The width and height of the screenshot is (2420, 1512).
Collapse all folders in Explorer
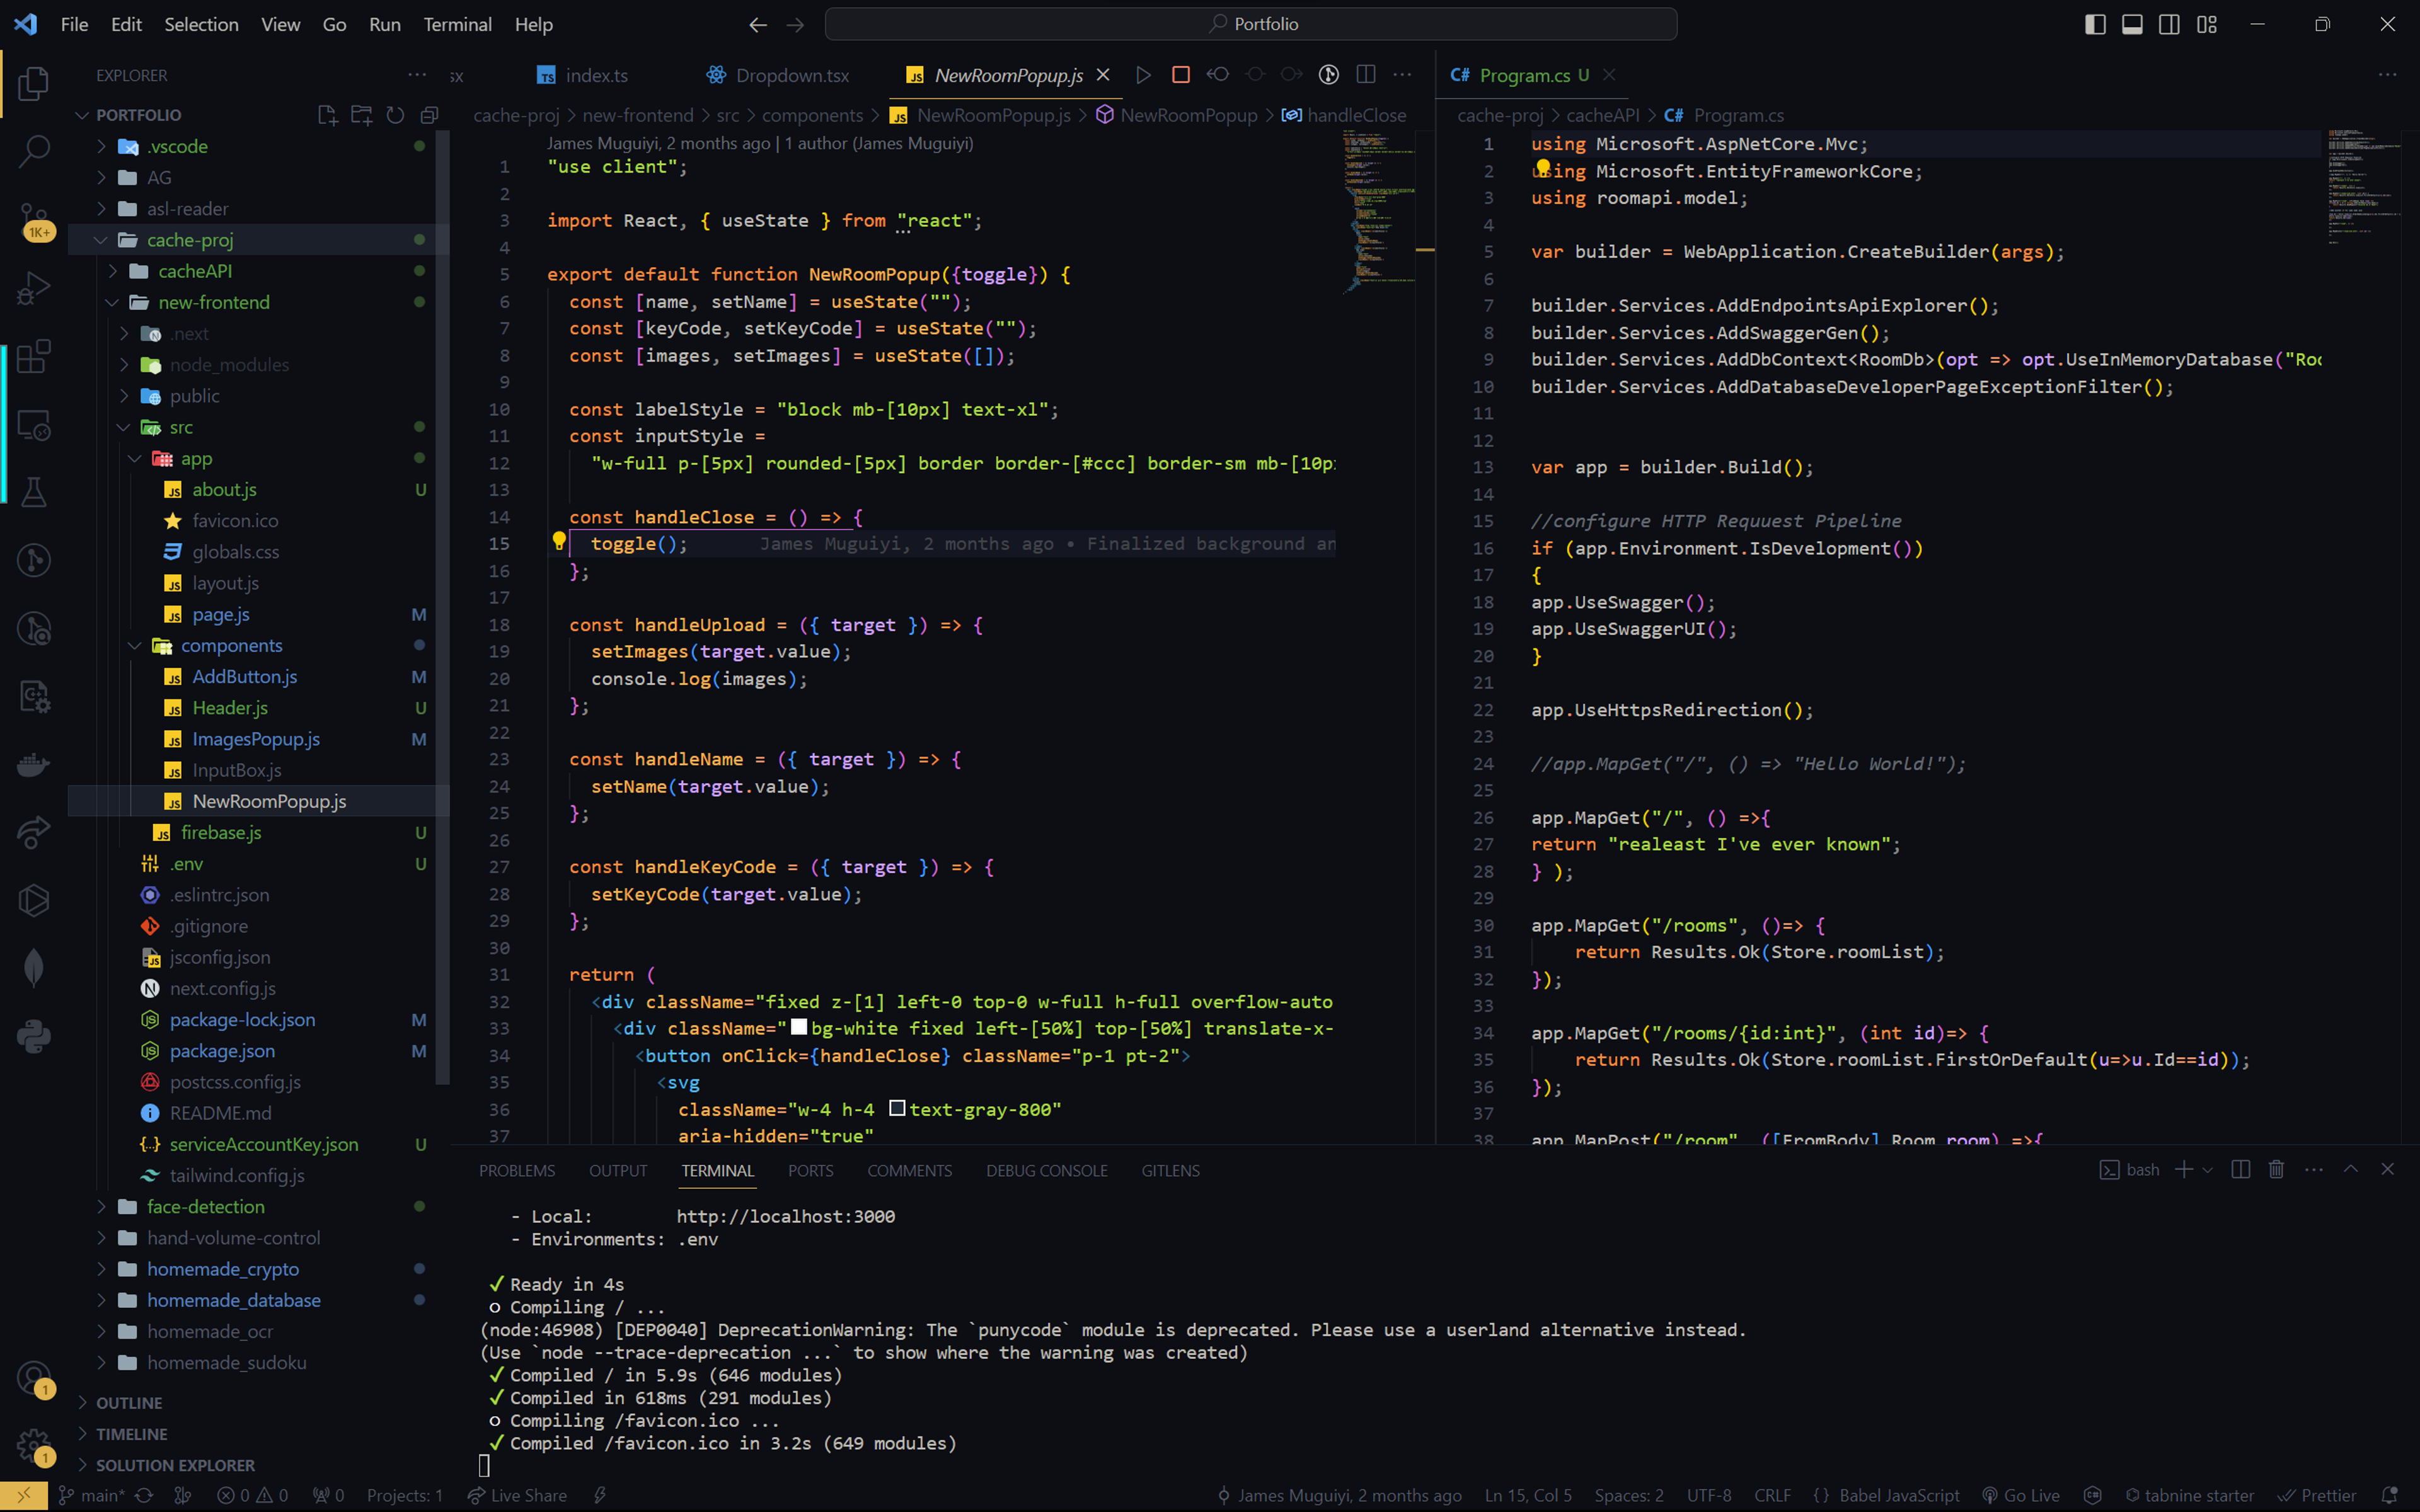pos(429,115)
